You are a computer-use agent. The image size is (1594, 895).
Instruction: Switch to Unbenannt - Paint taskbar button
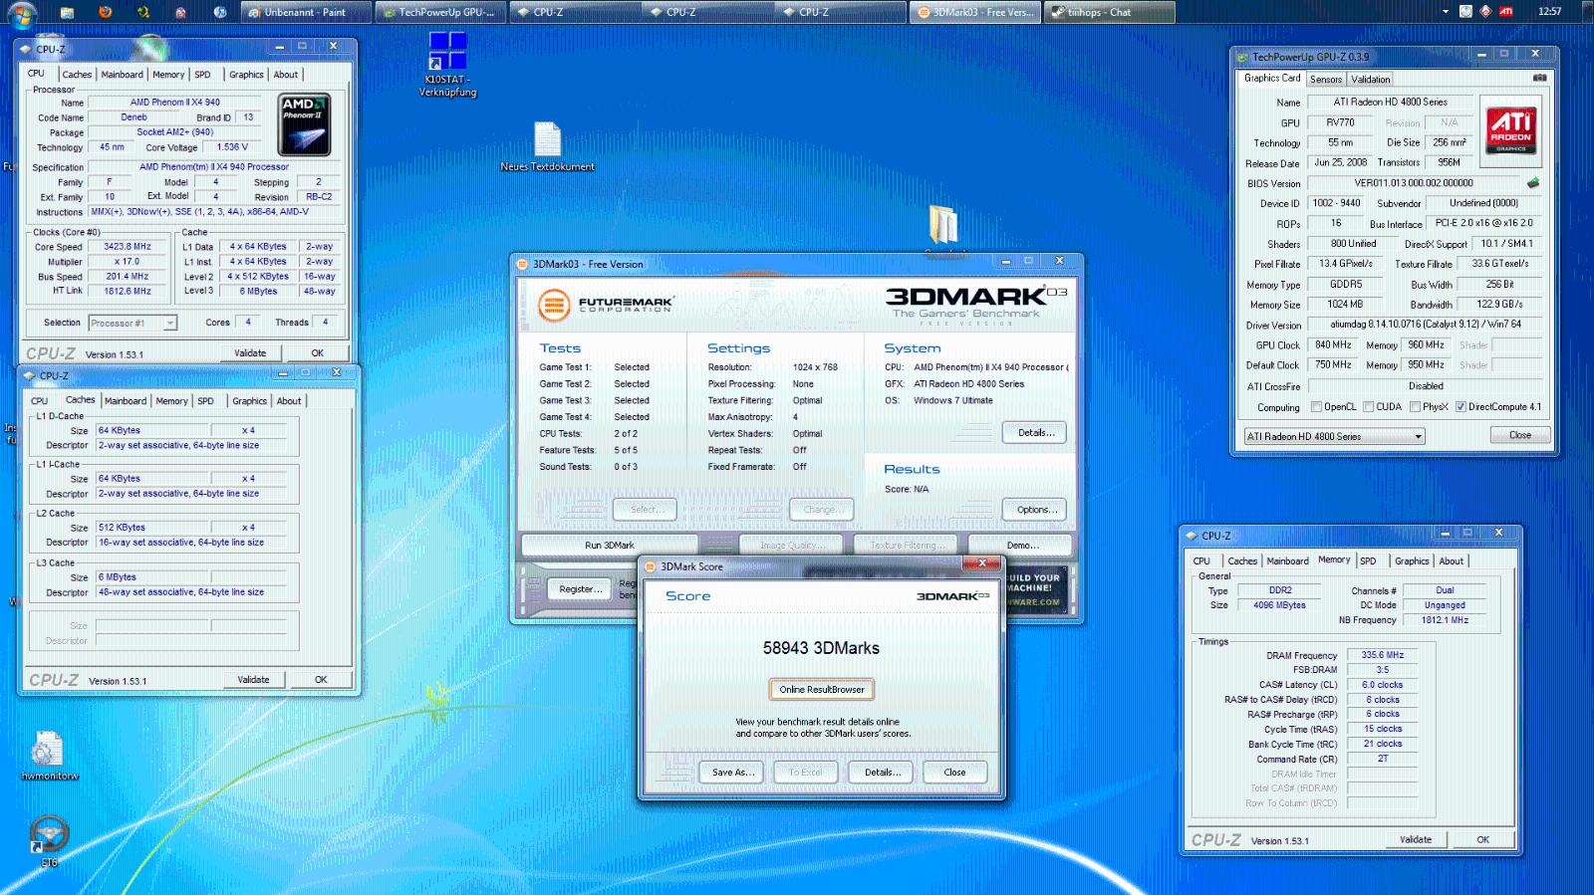pyautogui.click(x=307, y=13)
